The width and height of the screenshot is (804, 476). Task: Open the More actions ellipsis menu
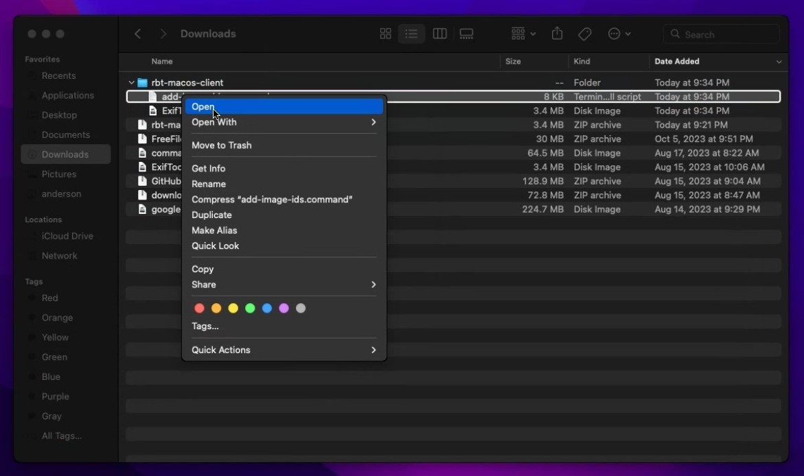[619, 34]
